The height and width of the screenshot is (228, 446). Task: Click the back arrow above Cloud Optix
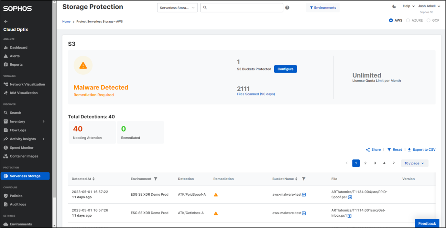coord(6,21)
